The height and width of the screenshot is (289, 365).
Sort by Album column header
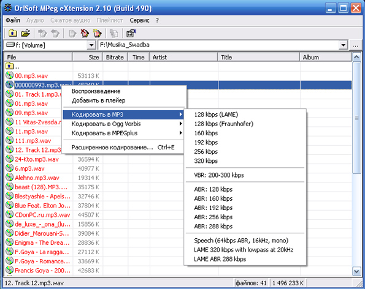tap(326, 57)
